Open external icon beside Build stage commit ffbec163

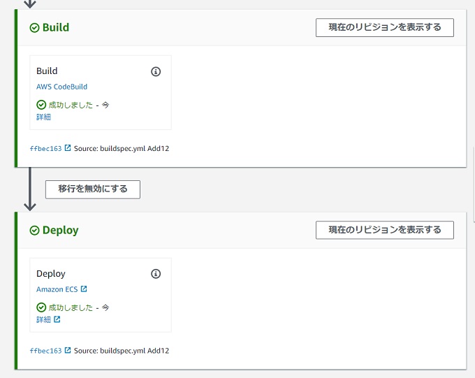point(68,148)
